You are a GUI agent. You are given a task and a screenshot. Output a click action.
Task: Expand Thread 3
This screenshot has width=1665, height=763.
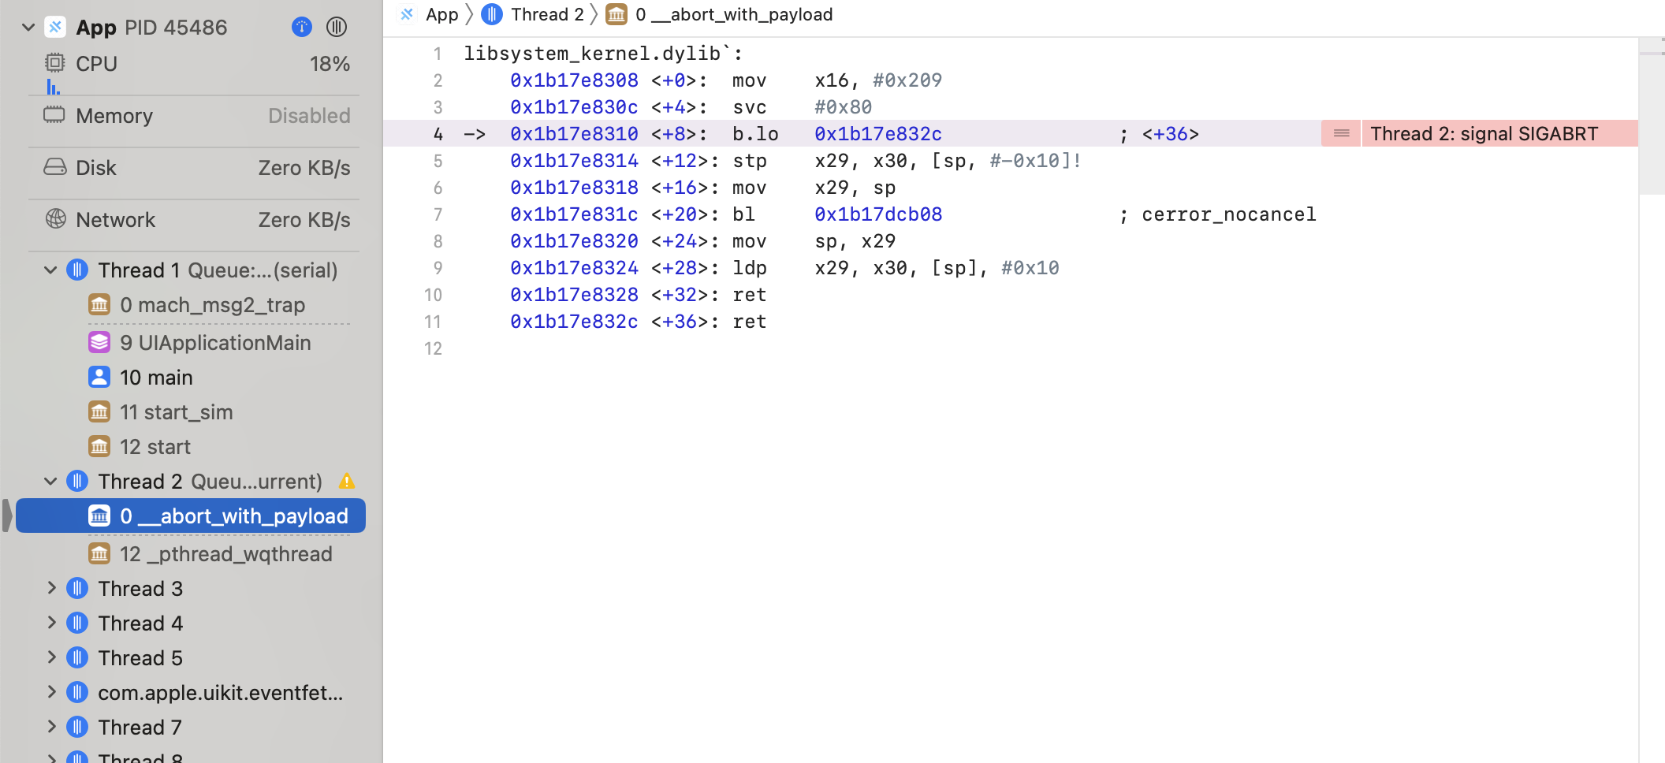click(x=51, y=588)
